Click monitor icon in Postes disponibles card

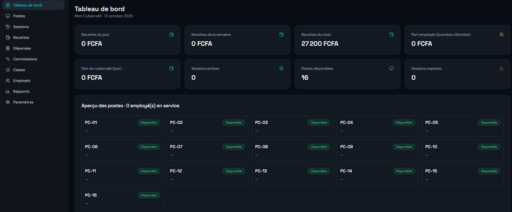(391, 68)
